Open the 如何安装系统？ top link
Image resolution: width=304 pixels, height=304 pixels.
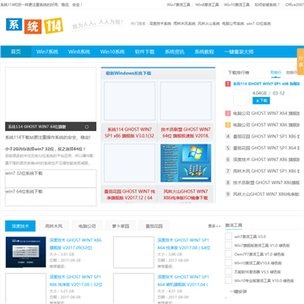click(x=267, y=4)
